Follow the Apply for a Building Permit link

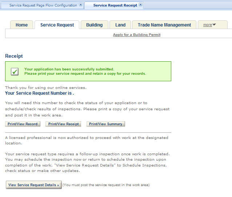(x=137, y=35)
